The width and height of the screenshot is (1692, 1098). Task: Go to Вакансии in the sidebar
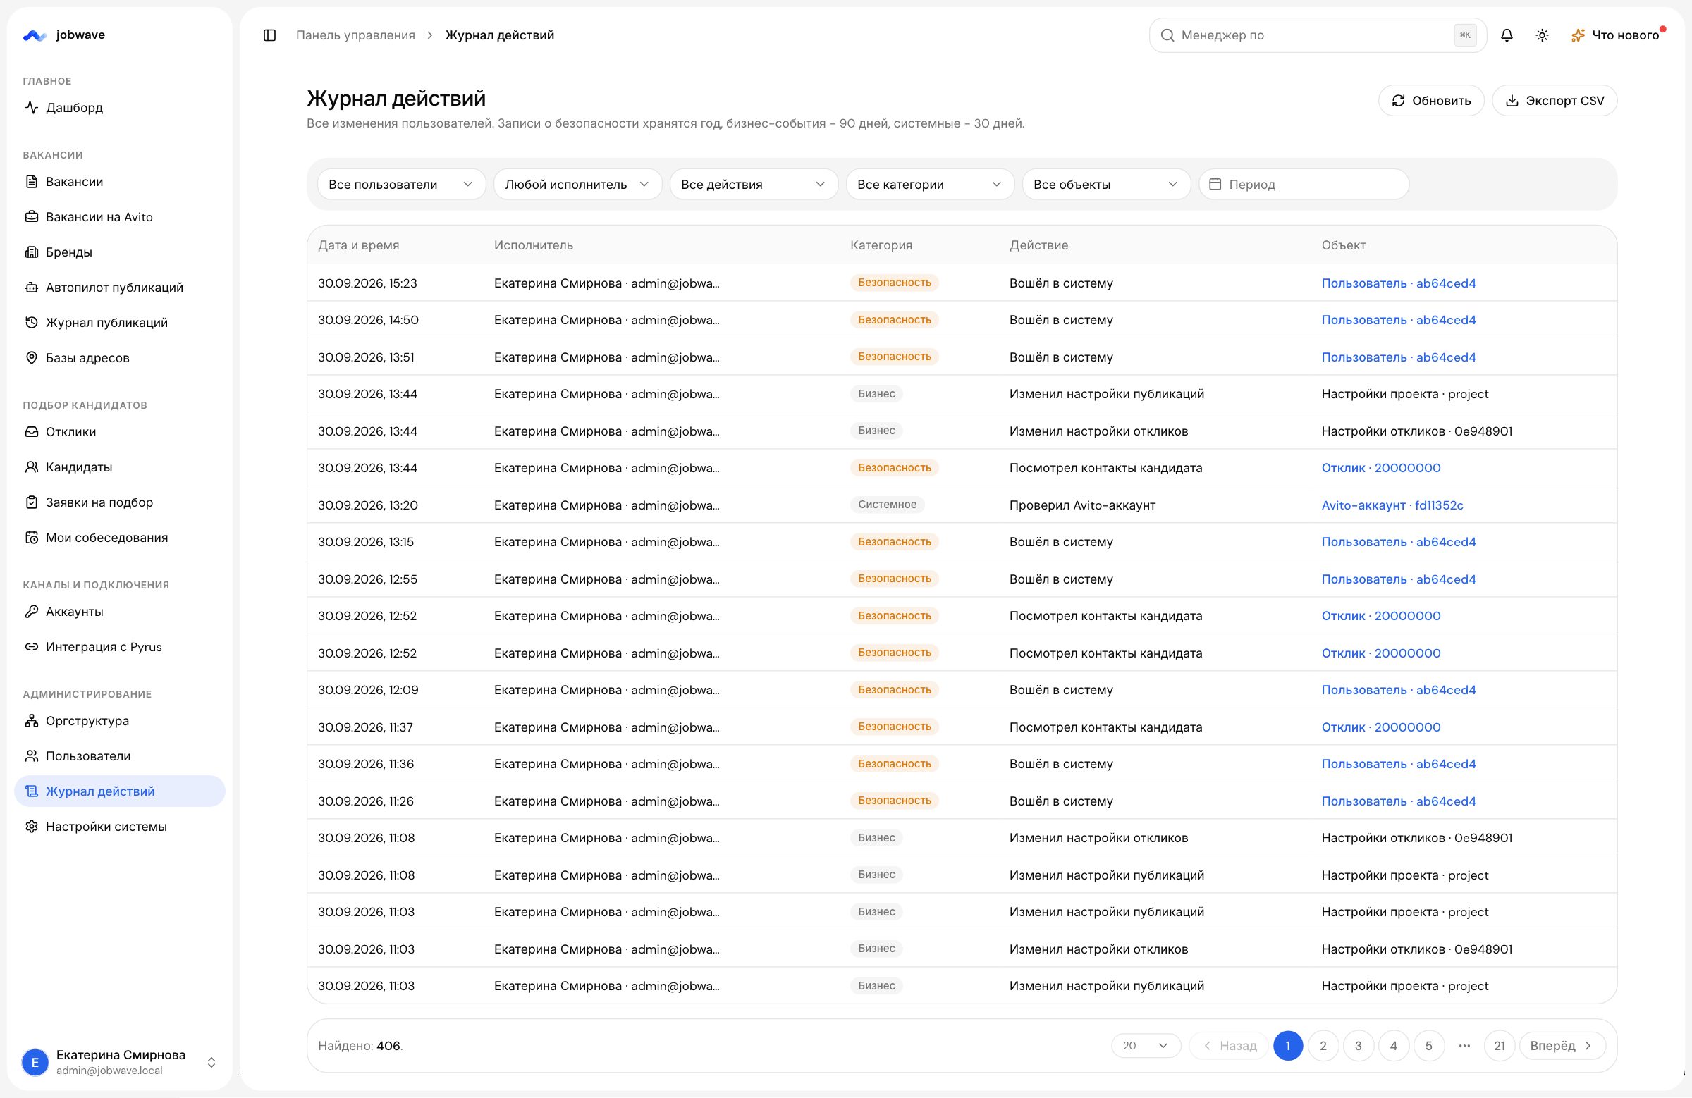[119, 181]
